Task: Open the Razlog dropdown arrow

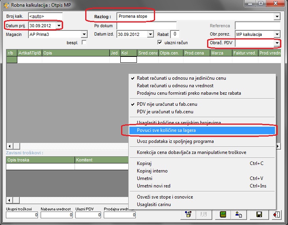Action: (x=277, y=17)
